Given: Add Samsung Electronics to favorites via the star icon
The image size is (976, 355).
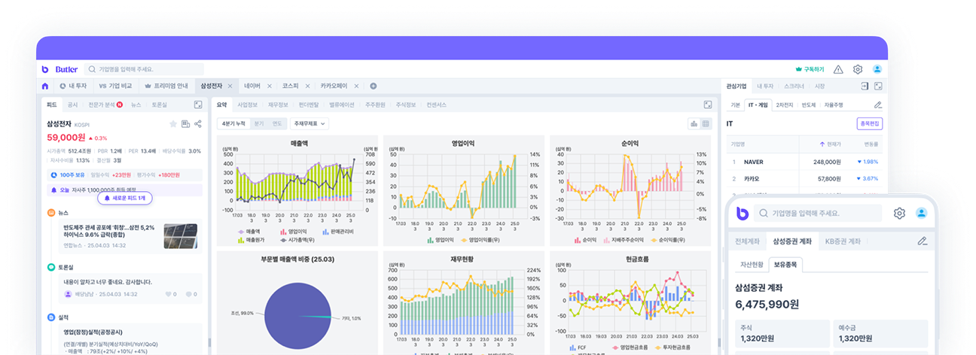Looking at the screenshot, I should [x=172, y=124].
